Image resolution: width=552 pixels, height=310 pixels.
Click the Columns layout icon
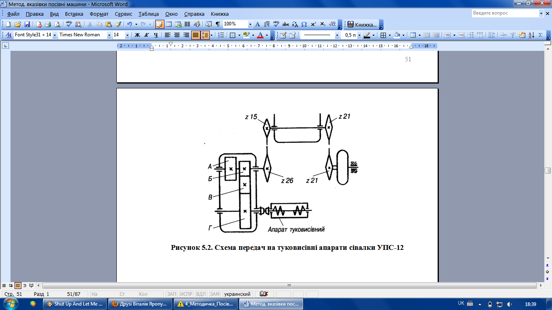[x=187, y=24]
